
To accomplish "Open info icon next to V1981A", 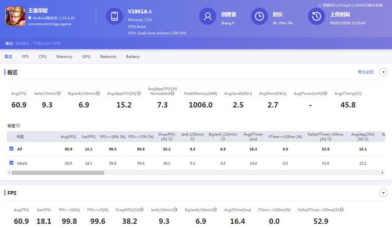I will click(150, 12).
